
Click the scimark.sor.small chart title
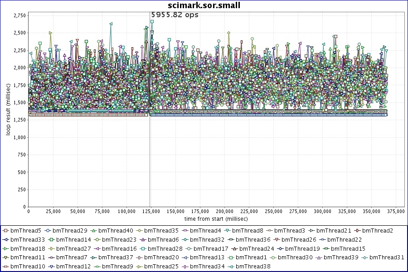204,5
